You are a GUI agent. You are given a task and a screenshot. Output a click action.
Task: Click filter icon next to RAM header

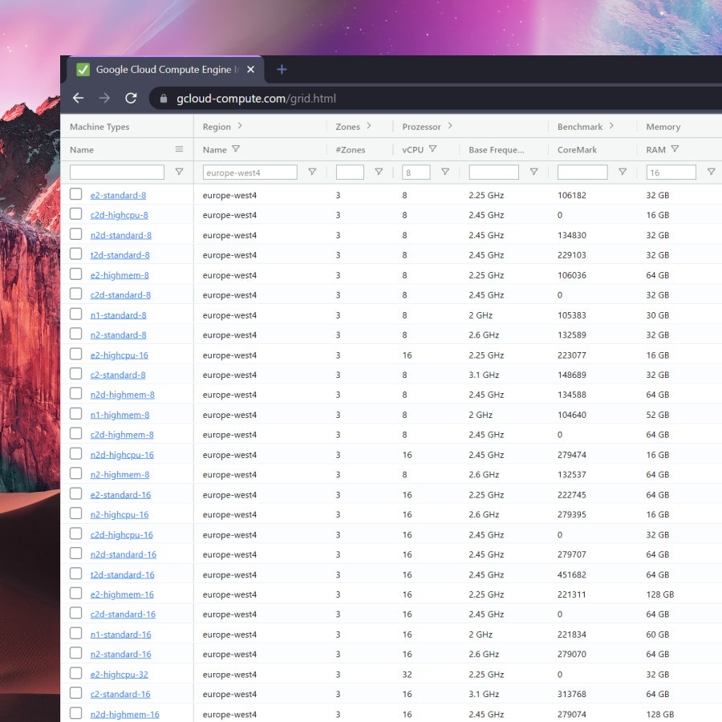click(x=675, y=148)
